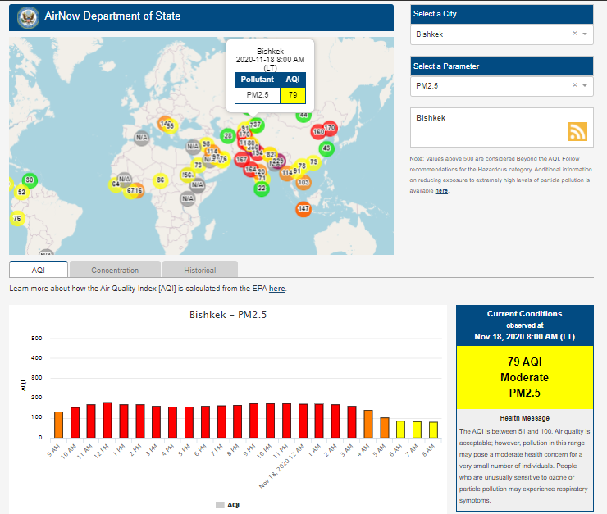This screenshot has width=607, height=514.
Task: Open the Select a City dropdown arrow
Action: click(x=585, y=34)
